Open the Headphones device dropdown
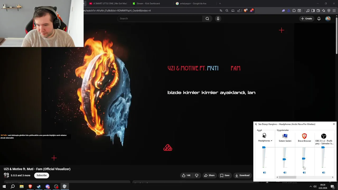338x190 pixels. 265,141
